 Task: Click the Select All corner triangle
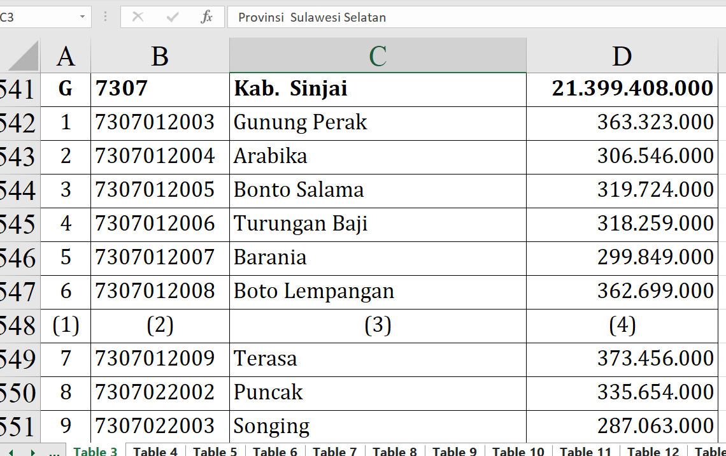(24, 57)
